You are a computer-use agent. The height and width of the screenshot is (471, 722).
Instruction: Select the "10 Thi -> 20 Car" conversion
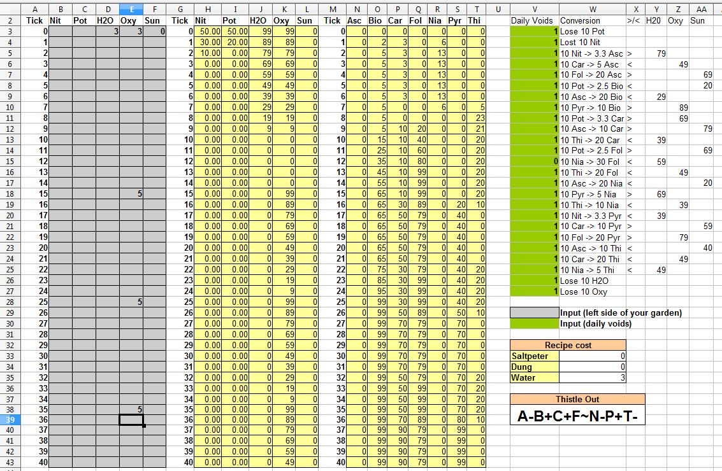(x=593, y=140)
